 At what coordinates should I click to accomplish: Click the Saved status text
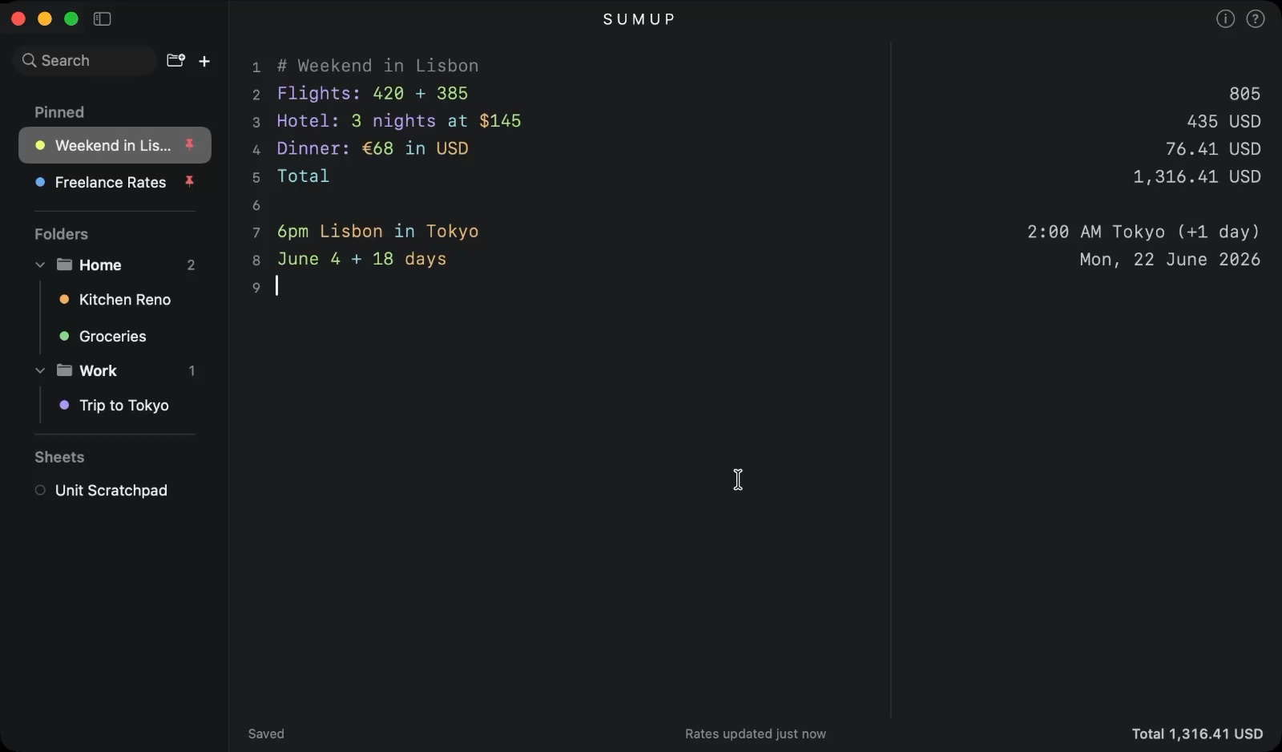click(x=266, y=734)
